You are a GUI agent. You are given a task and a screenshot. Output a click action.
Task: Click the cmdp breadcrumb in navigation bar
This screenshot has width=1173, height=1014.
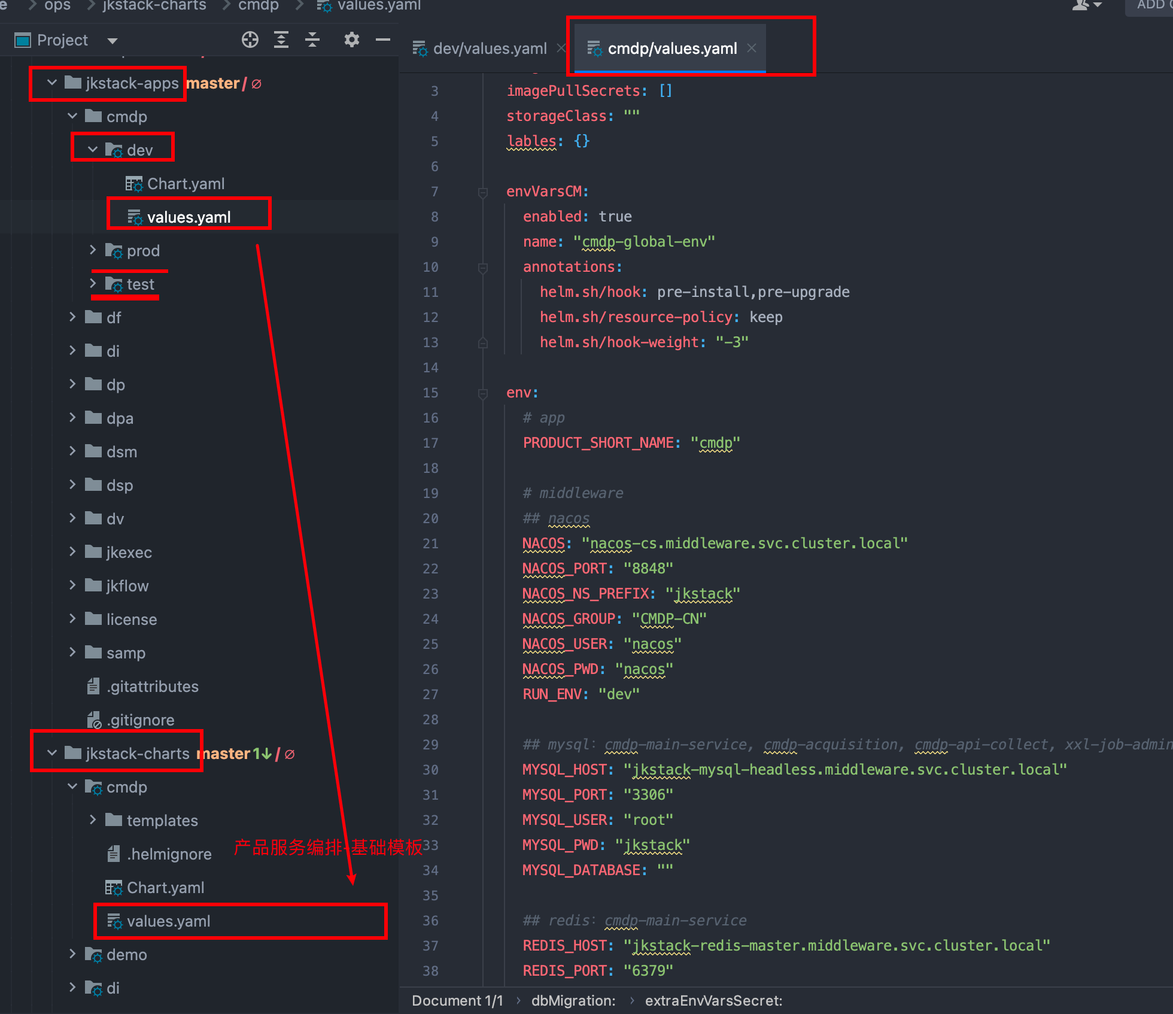pos(259,6)
